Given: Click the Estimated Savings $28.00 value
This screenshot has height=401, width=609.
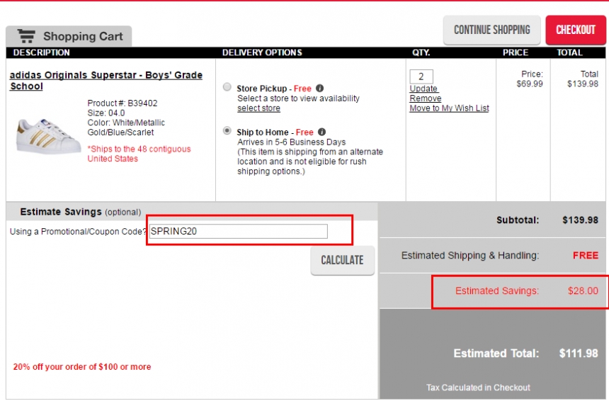Looking at the screenshot, I should 583,290.
